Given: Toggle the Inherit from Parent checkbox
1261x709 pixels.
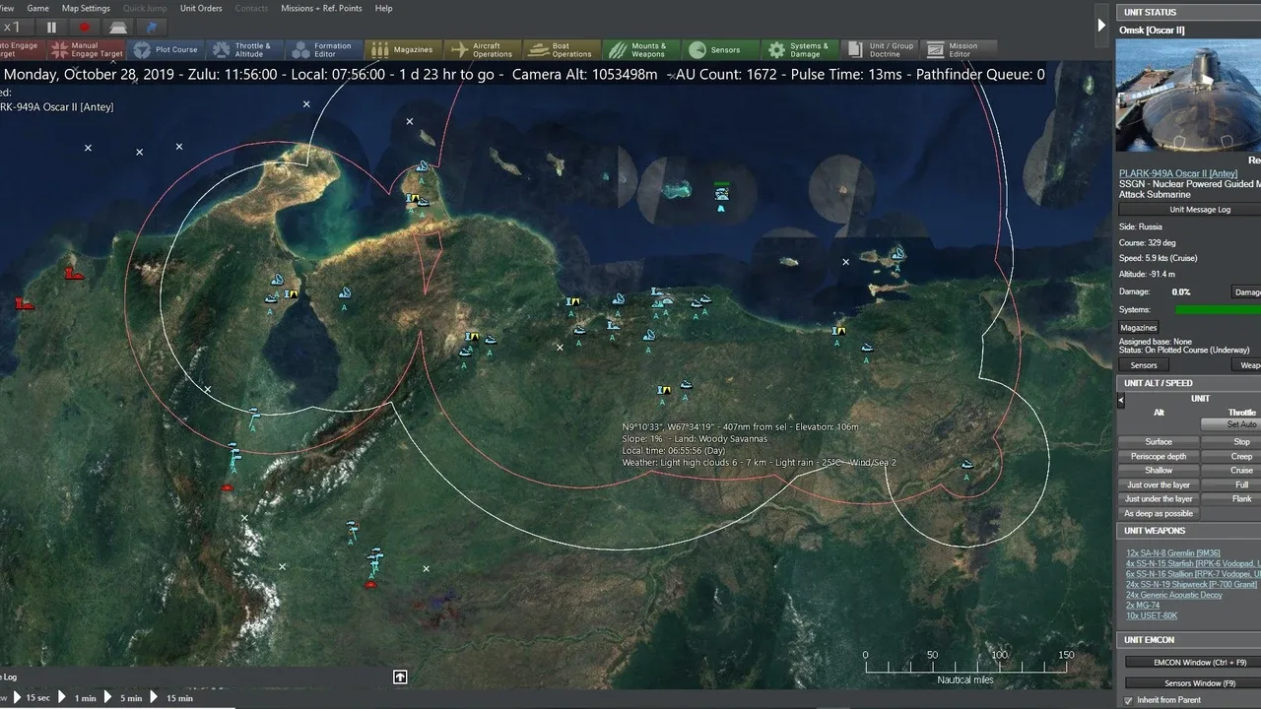Looking at the screenshot, I should [1128, 700].
